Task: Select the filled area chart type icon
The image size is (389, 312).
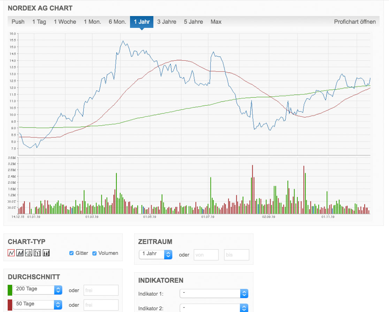Action: tap(20, 253)
